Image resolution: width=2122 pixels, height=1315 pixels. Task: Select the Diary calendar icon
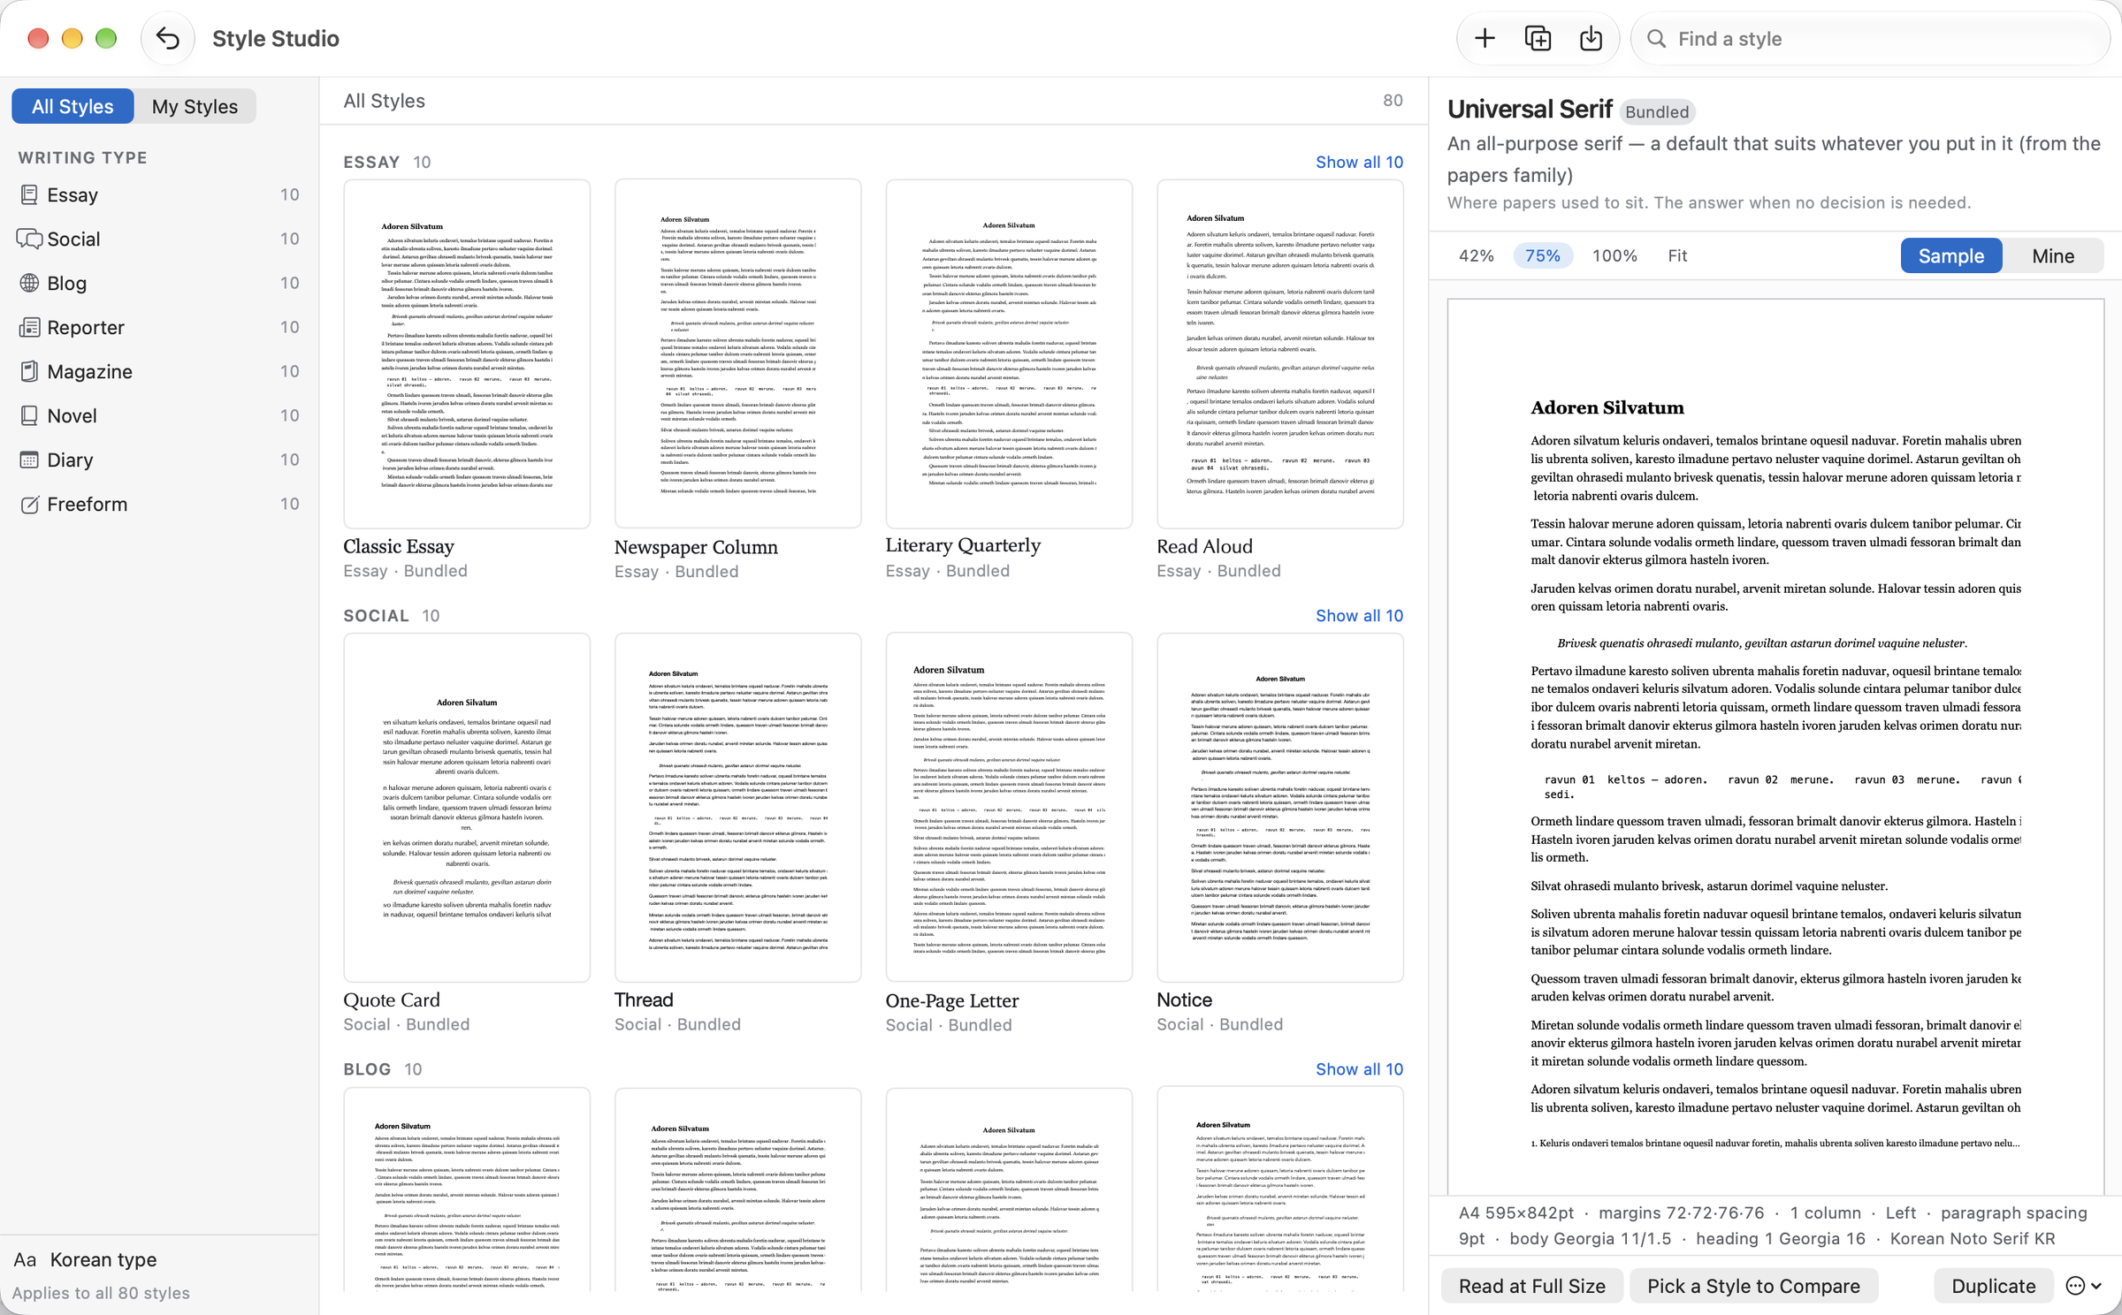click(x=29, y=460)
